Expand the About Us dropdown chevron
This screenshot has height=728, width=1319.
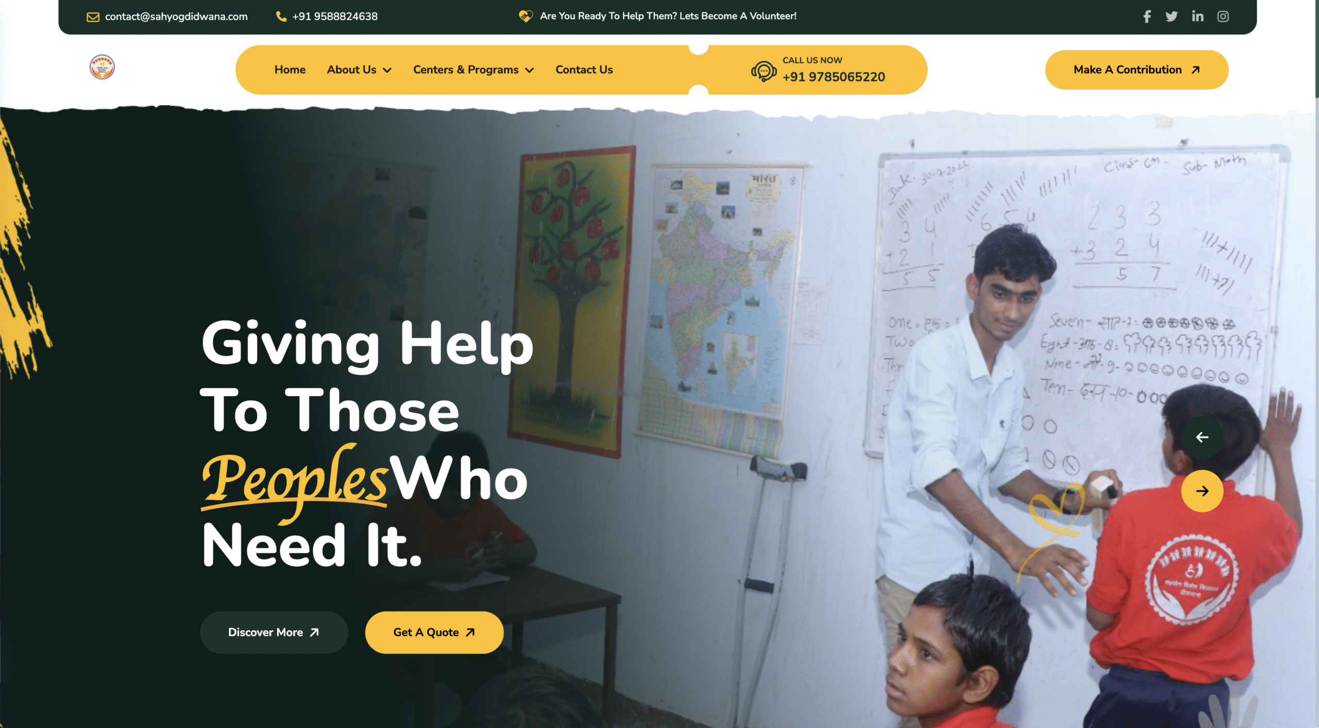387,71
